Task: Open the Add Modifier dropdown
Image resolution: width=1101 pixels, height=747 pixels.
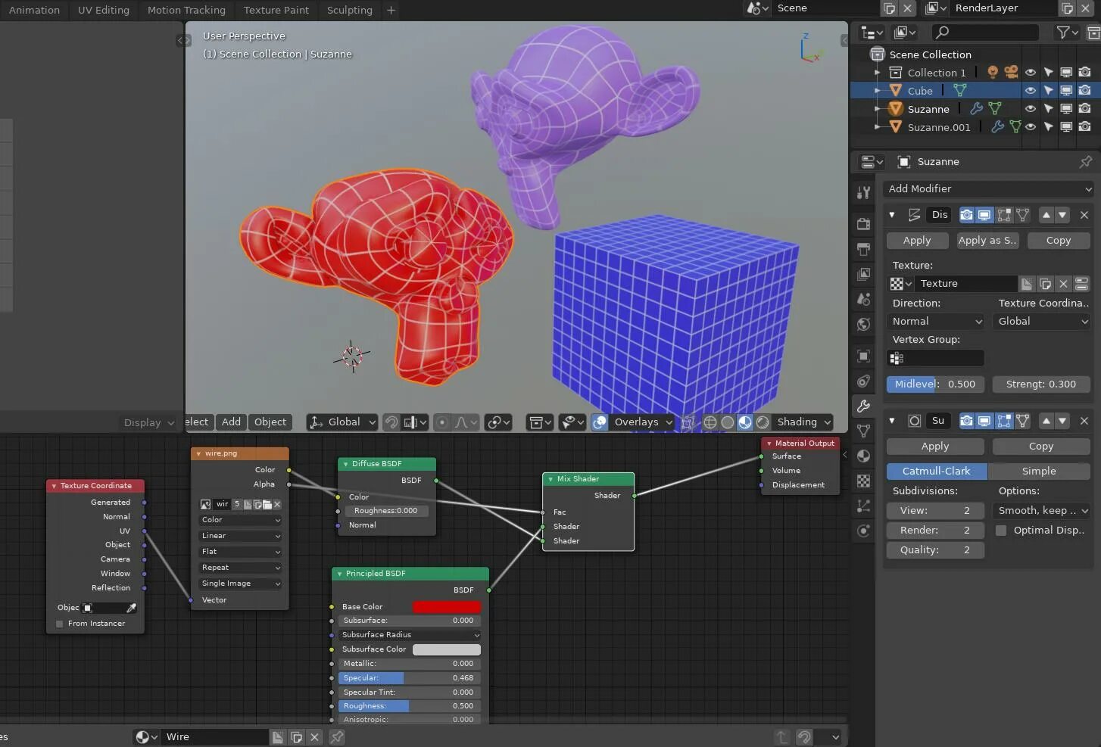Action: coord(989,189)
